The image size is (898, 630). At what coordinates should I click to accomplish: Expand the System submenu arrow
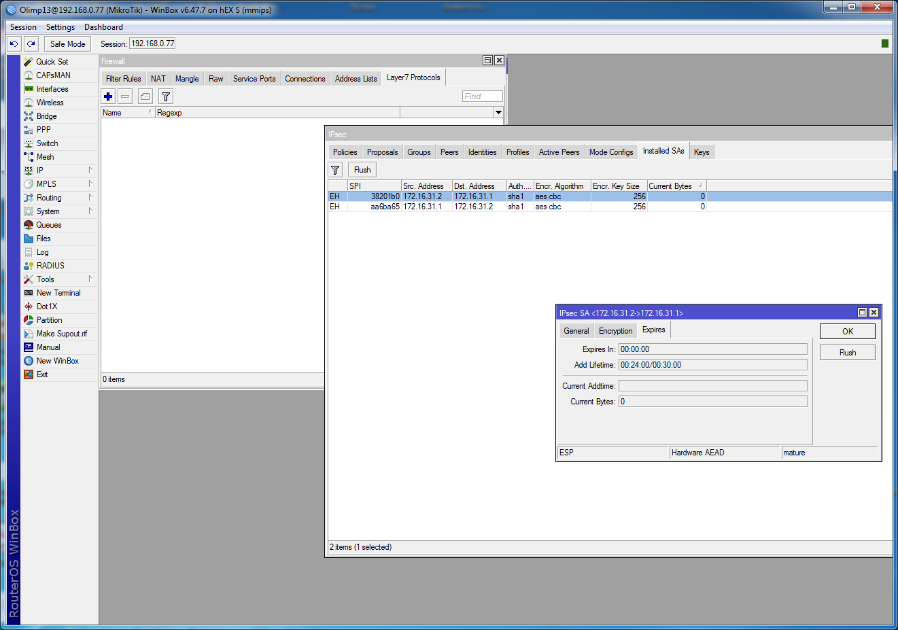click(90, 211)
